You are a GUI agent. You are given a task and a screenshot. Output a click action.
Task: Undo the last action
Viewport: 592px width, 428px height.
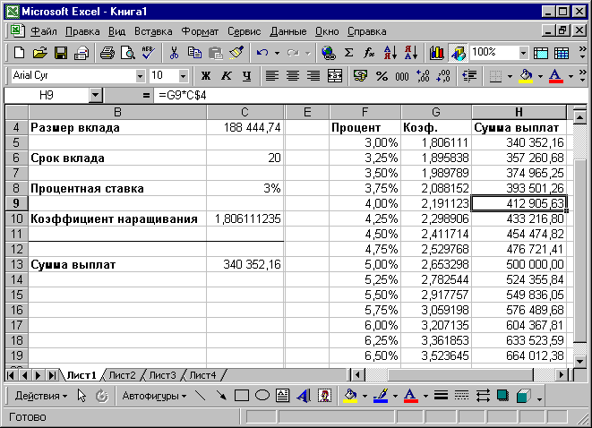click(x=262, y=53)
